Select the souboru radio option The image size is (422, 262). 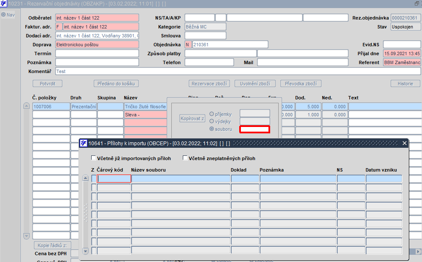212,129
